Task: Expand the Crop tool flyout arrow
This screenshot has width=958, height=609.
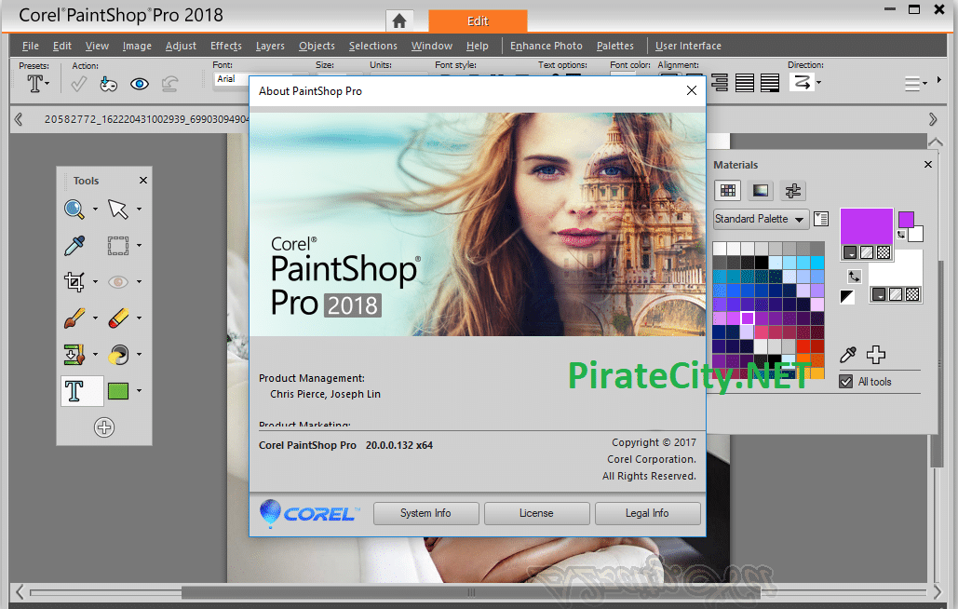Action: pos(95,281)
